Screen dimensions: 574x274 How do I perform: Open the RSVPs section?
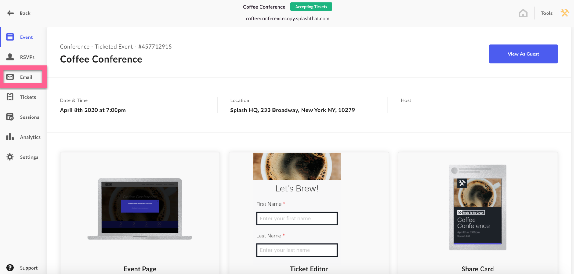coord(27,57)
